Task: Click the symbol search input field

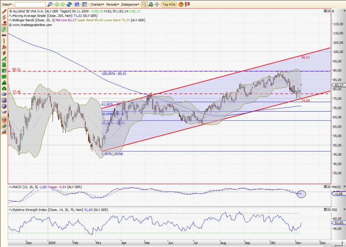Action: click(x=30, y=4)
